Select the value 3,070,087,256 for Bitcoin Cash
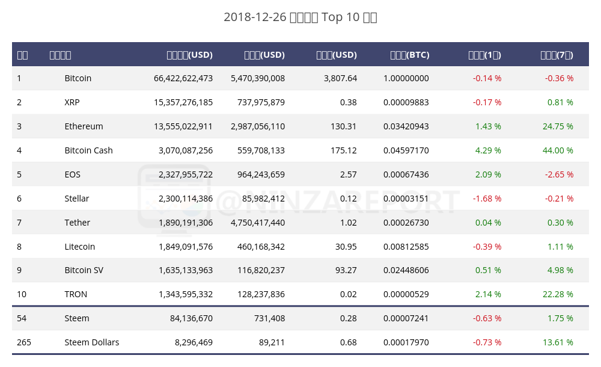 tap(186, 150)
